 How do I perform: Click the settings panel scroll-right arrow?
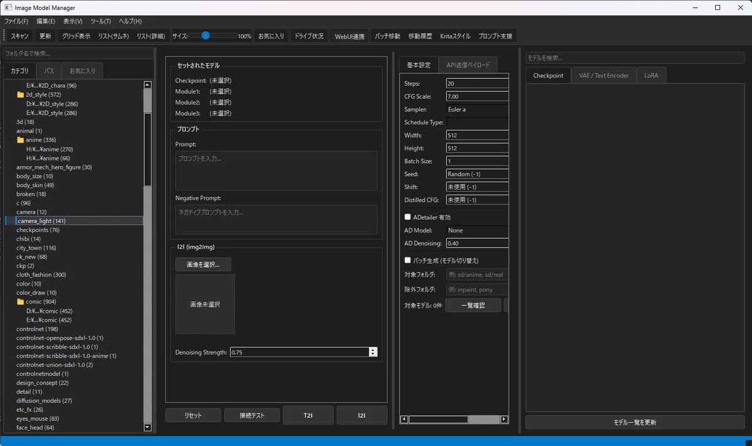pyautogui.click(x=504, y=419)
